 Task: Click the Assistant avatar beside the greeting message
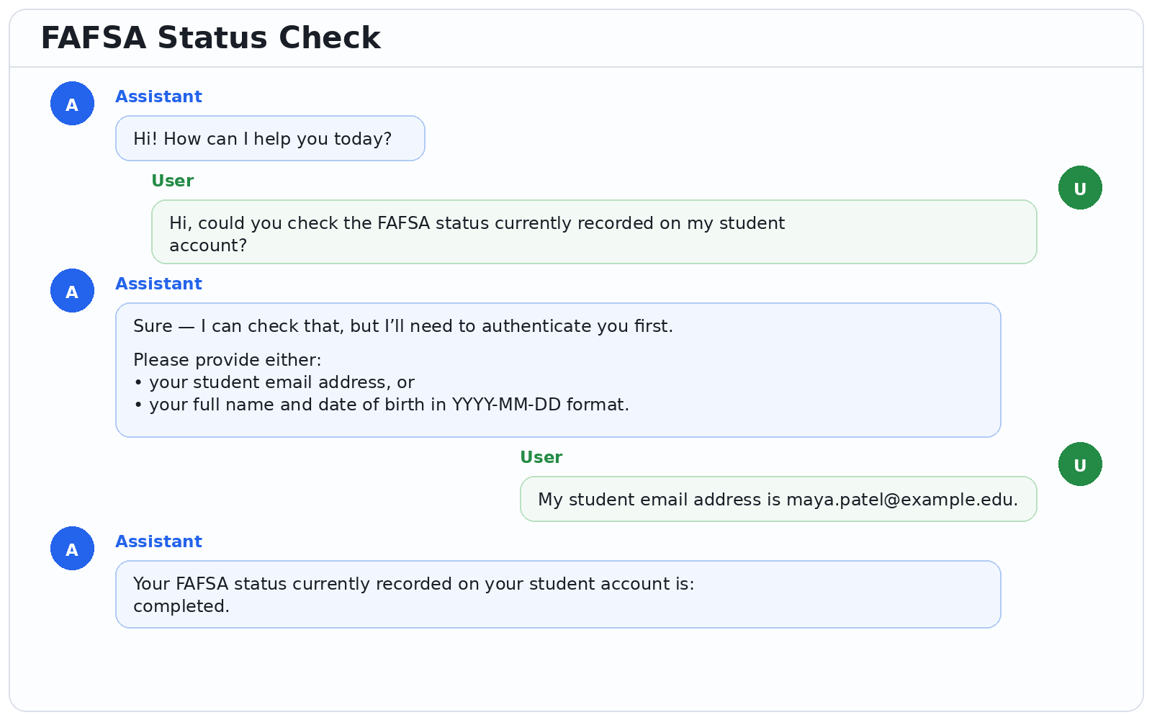[x=72, y=104]
